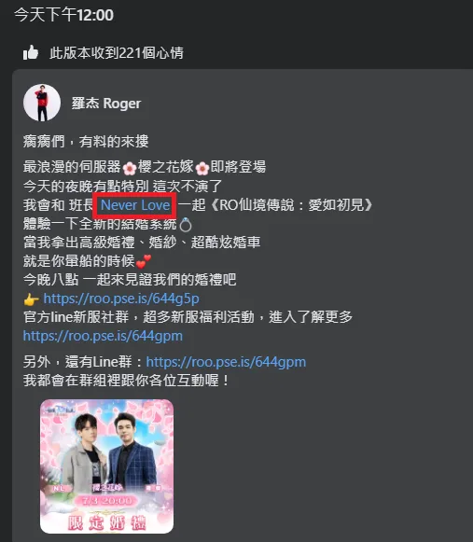Open the roo.pse.is/644g5p link
This screenshot has height=542, width=473.
click(121, 299)
